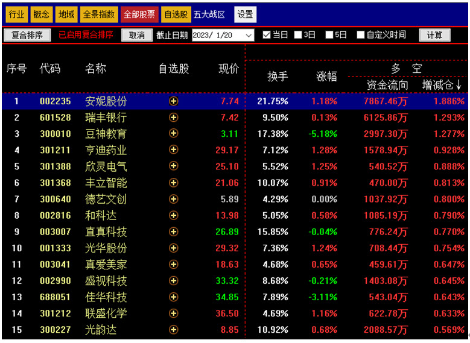Select stock code 688051
Image resolution: width=470 pixels, height=343 pixels.
56,297
